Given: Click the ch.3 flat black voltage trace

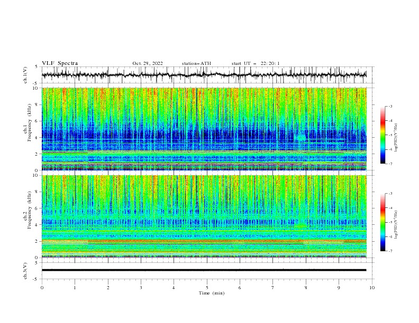Looking at the screenshot, I should (x=204, y=270).
